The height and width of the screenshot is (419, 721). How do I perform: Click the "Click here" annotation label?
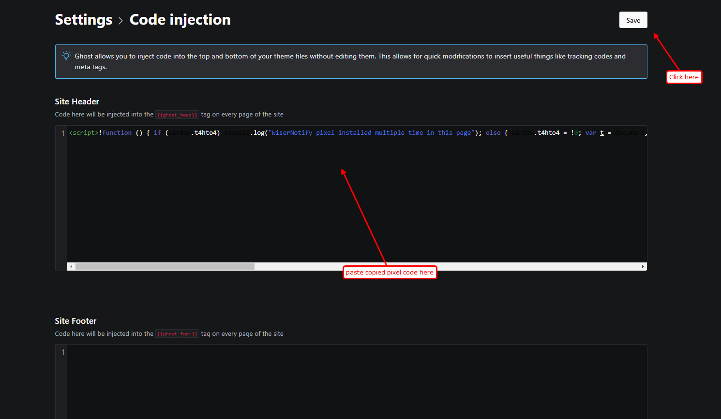[x=684, y=77]
